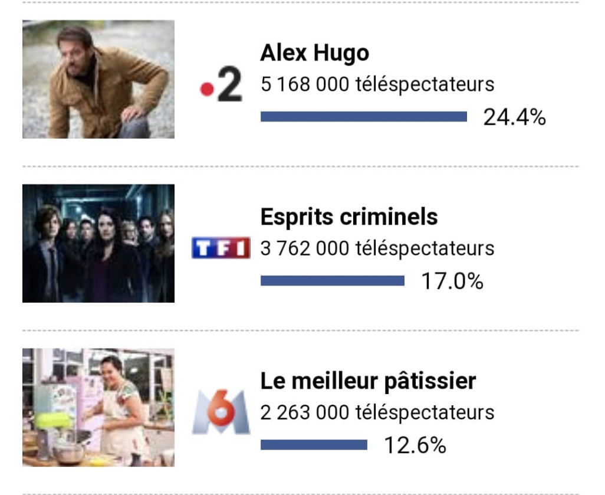Screen dimensions: 605x495
Task: Open the Esprits criminels program title
Action: (349, 217)
